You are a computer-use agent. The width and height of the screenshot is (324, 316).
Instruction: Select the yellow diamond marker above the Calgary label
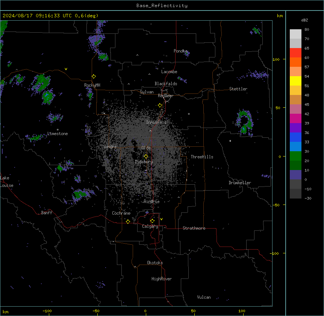point(152,221)
